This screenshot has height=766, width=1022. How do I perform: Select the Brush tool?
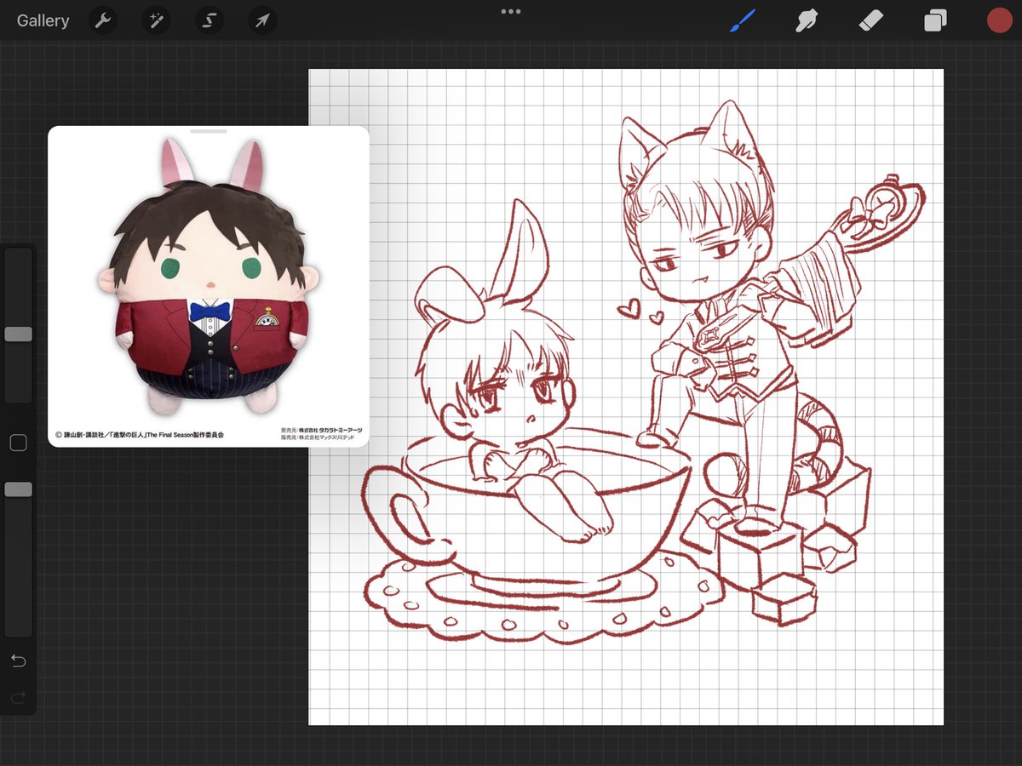coord(743,20)
